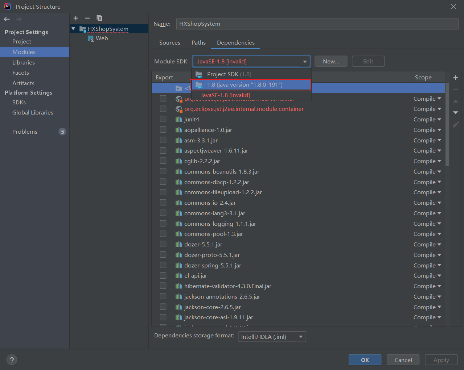Click the add module plus icon
Screen dimensions: 464x370
(x=76, y=18)
